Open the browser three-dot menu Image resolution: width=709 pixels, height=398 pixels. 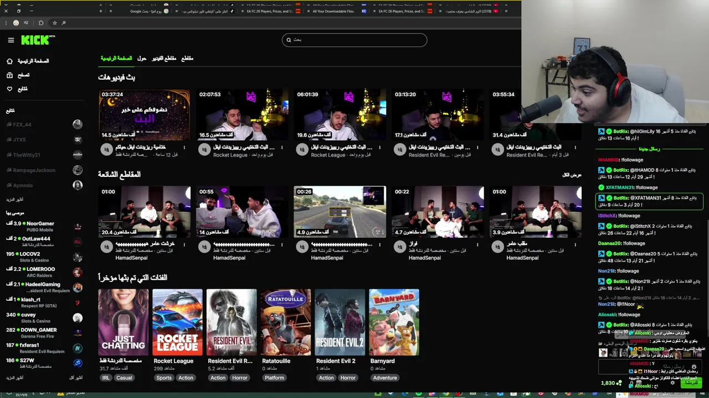[6, 23]
